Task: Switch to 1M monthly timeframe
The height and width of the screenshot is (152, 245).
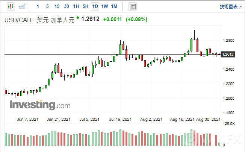Action: [x=114, y=6]
